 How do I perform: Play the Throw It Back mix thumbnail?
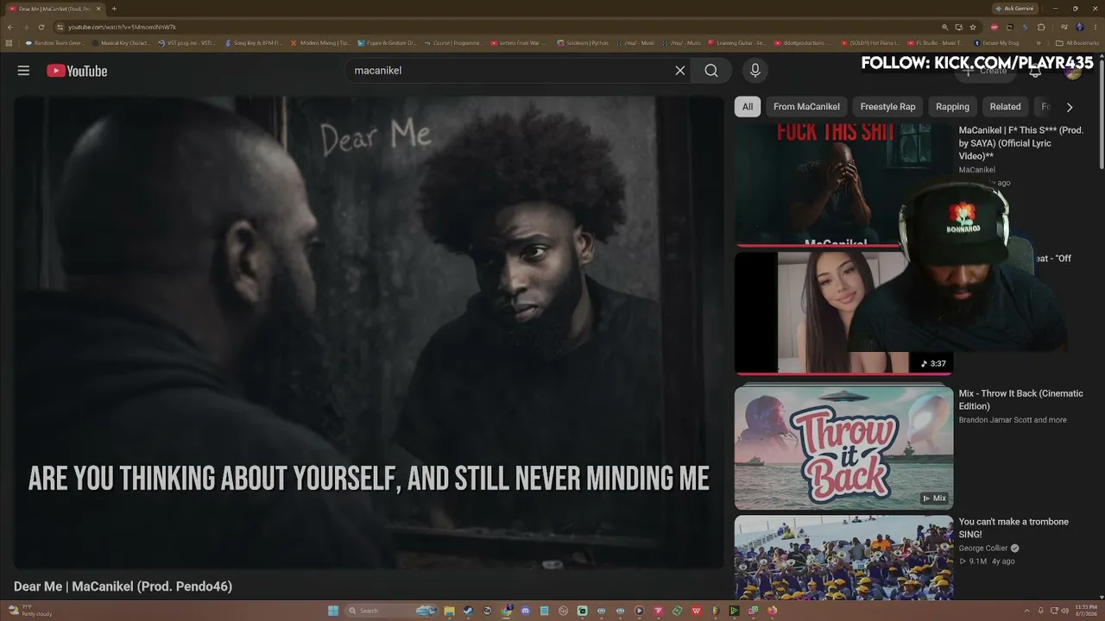click(844, 448)
